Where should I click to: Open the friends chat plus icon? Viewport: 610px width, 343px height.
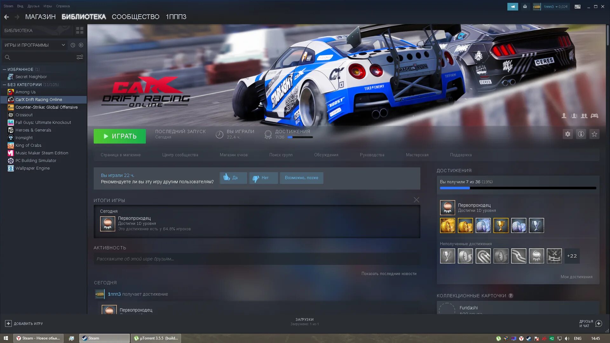click(x=599, y=323)
